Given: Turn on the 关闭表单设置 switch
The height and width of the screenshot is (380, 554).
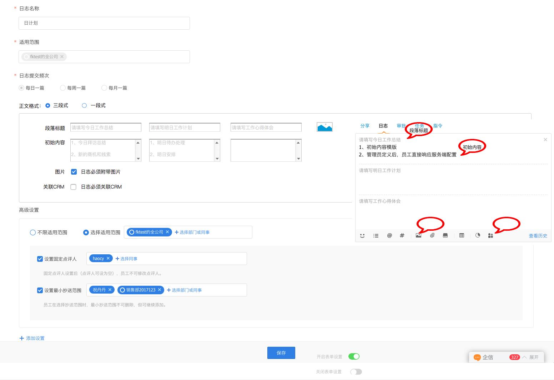Looking at the screenshot, I should (x=356, y=372).
